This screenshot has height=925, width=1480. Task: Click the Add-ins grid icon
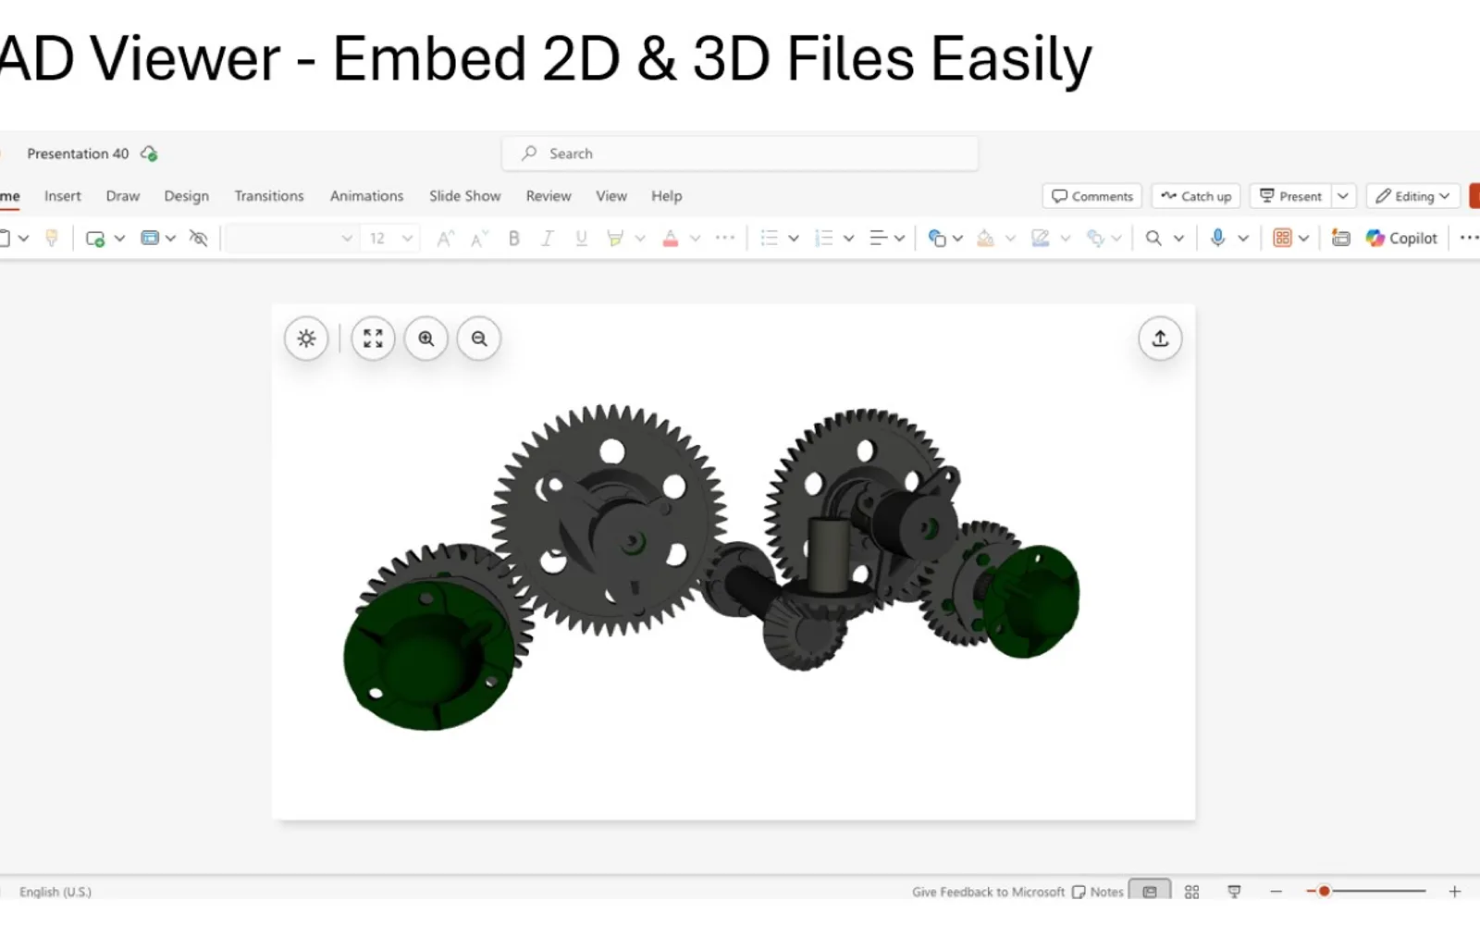[1282, 239]
